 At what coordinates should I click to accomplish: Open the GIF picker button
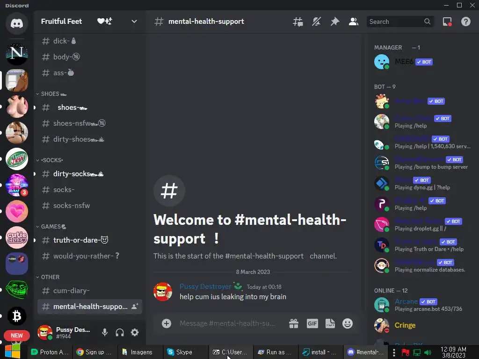[312, 323]
